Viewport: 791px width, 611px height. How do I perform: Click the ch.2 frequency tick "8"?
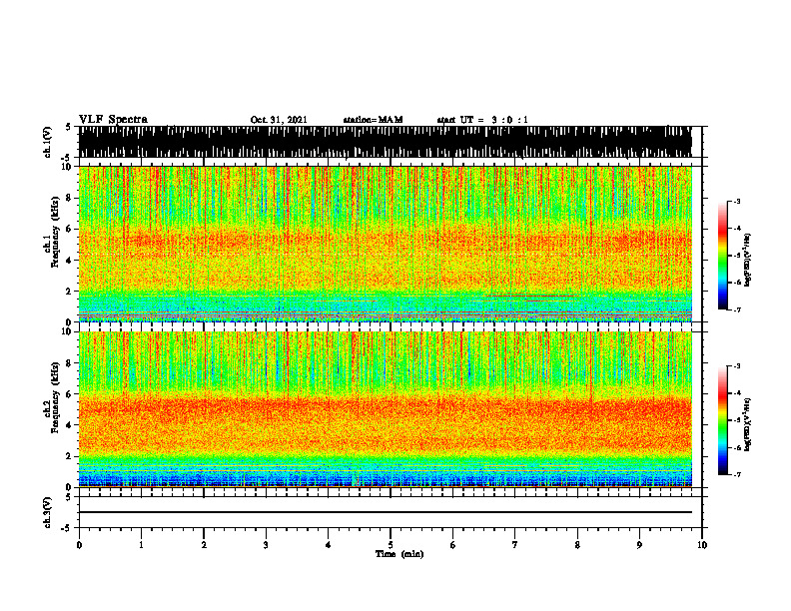pyautogui.click(x=69, y=363)
